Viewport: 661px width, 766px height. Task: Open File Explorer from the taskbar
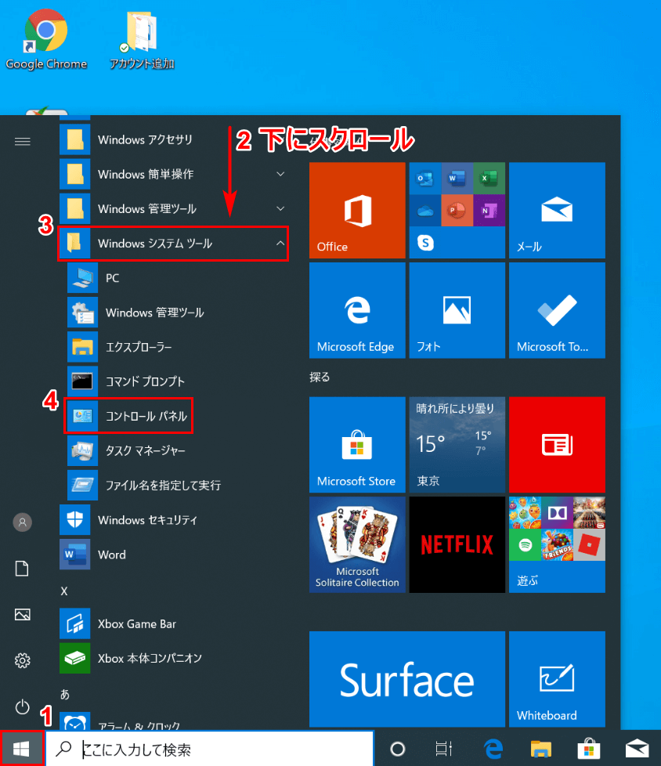click(x=541, y=749)
